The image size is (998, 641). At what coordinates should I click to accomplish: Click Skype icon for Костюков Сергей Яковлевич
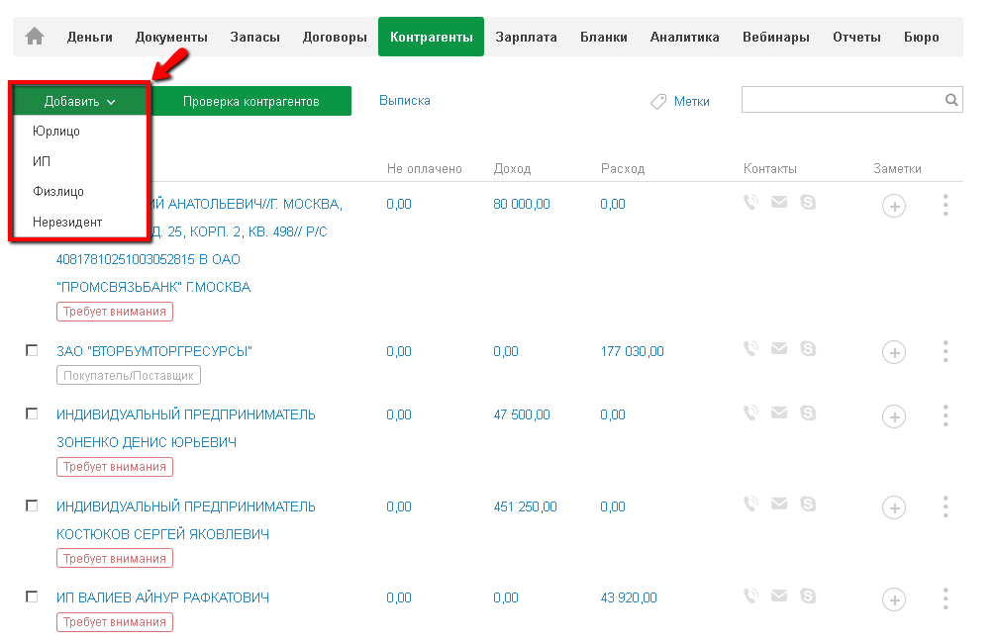click(808, 504)
